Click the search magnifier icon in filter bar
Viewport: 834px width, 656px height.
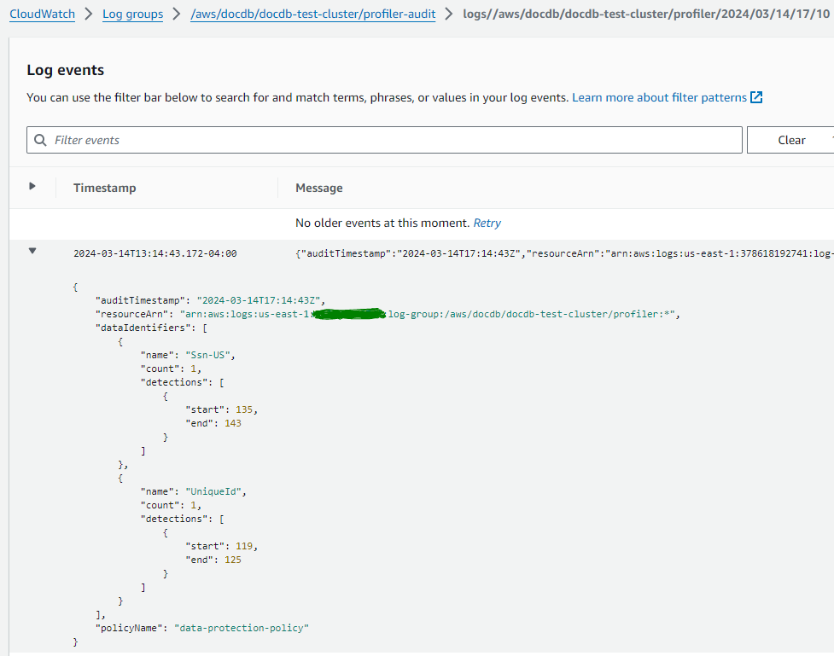click(40, 140)
